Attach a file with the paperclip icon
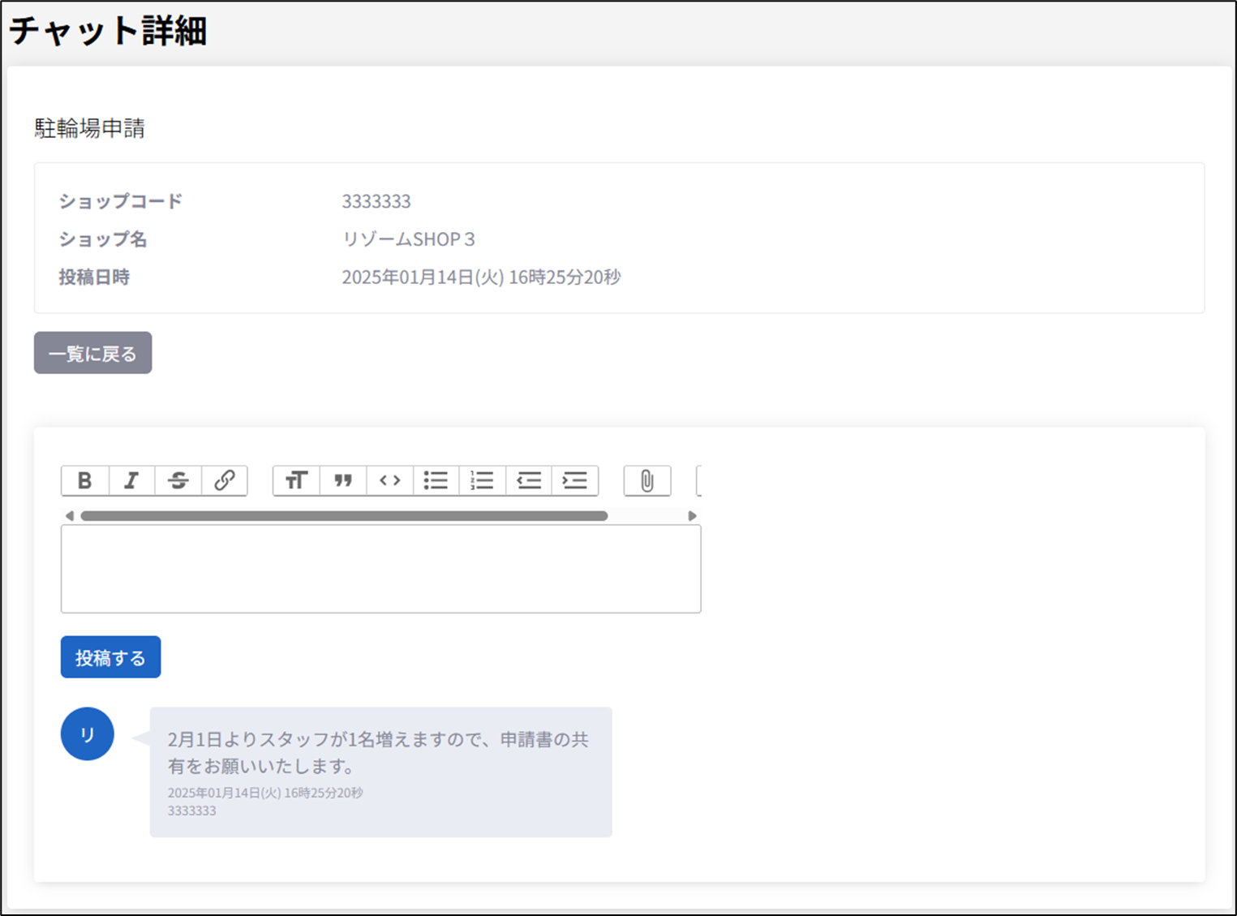 click(x=646, y=480)
